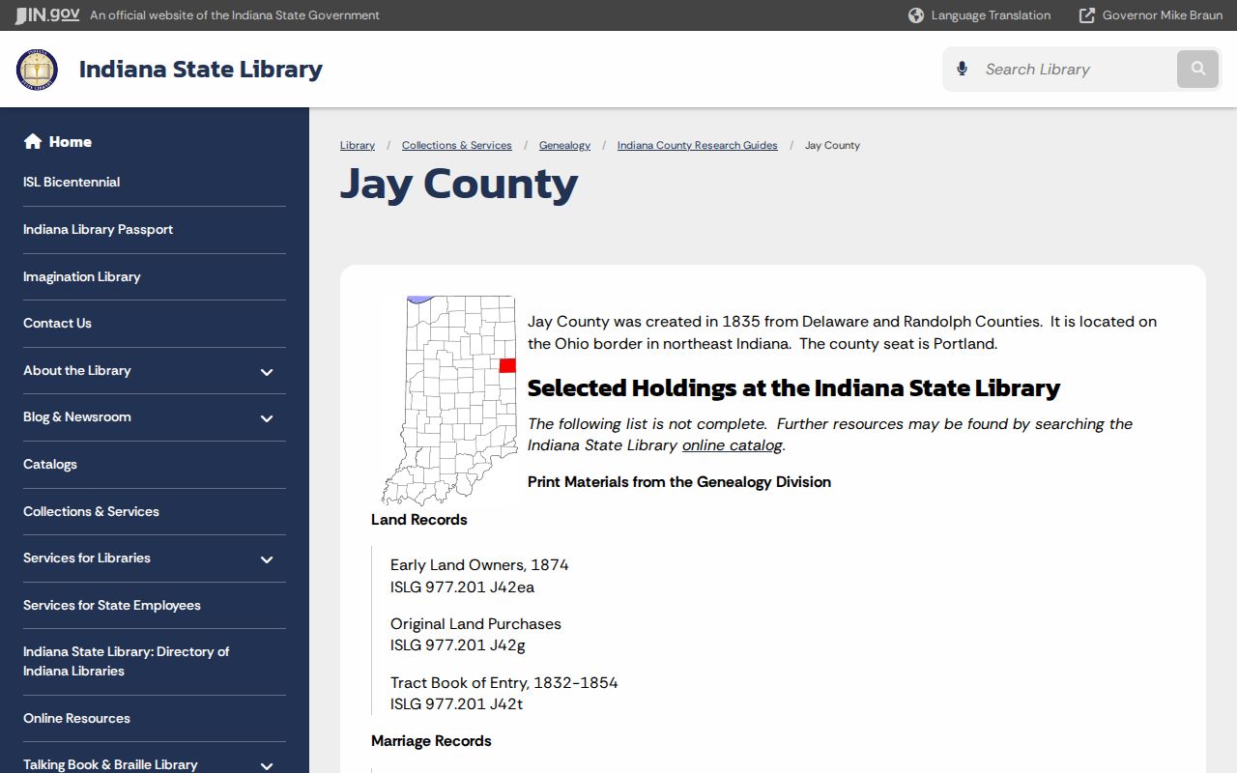Image resolution: width=1237 pixels, height=773 pixels.
Task: Click call number "ISLG 977.201 J42t"
Action: 456,704
